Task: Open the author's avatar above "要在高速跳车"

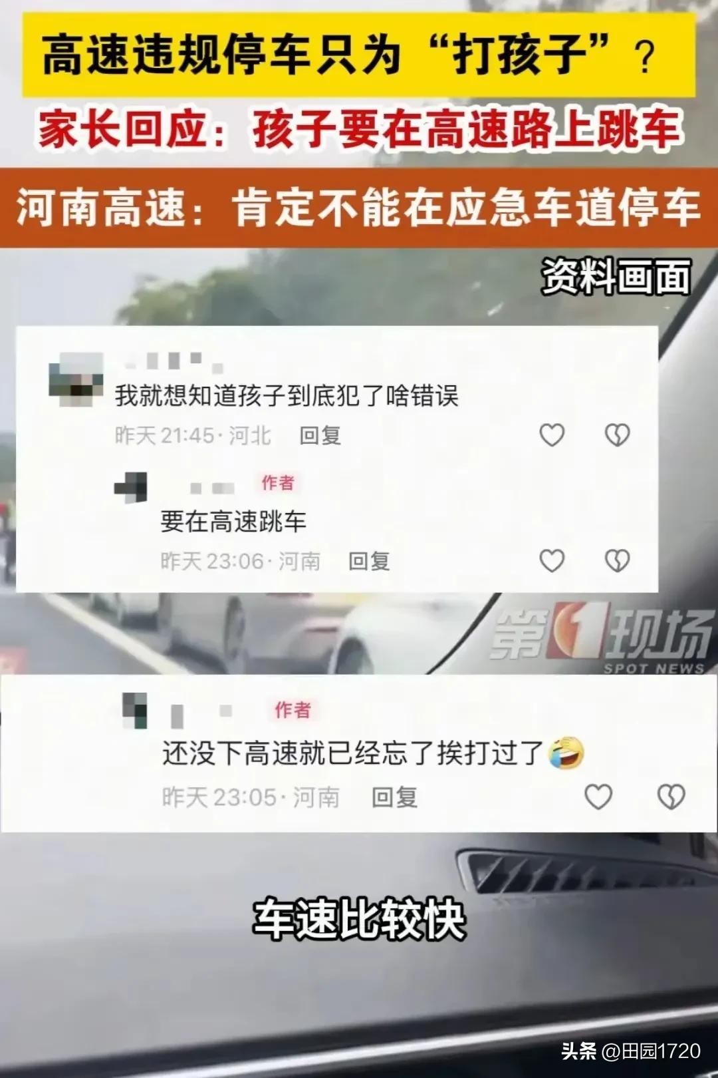Action: click(x=131, y=487)
